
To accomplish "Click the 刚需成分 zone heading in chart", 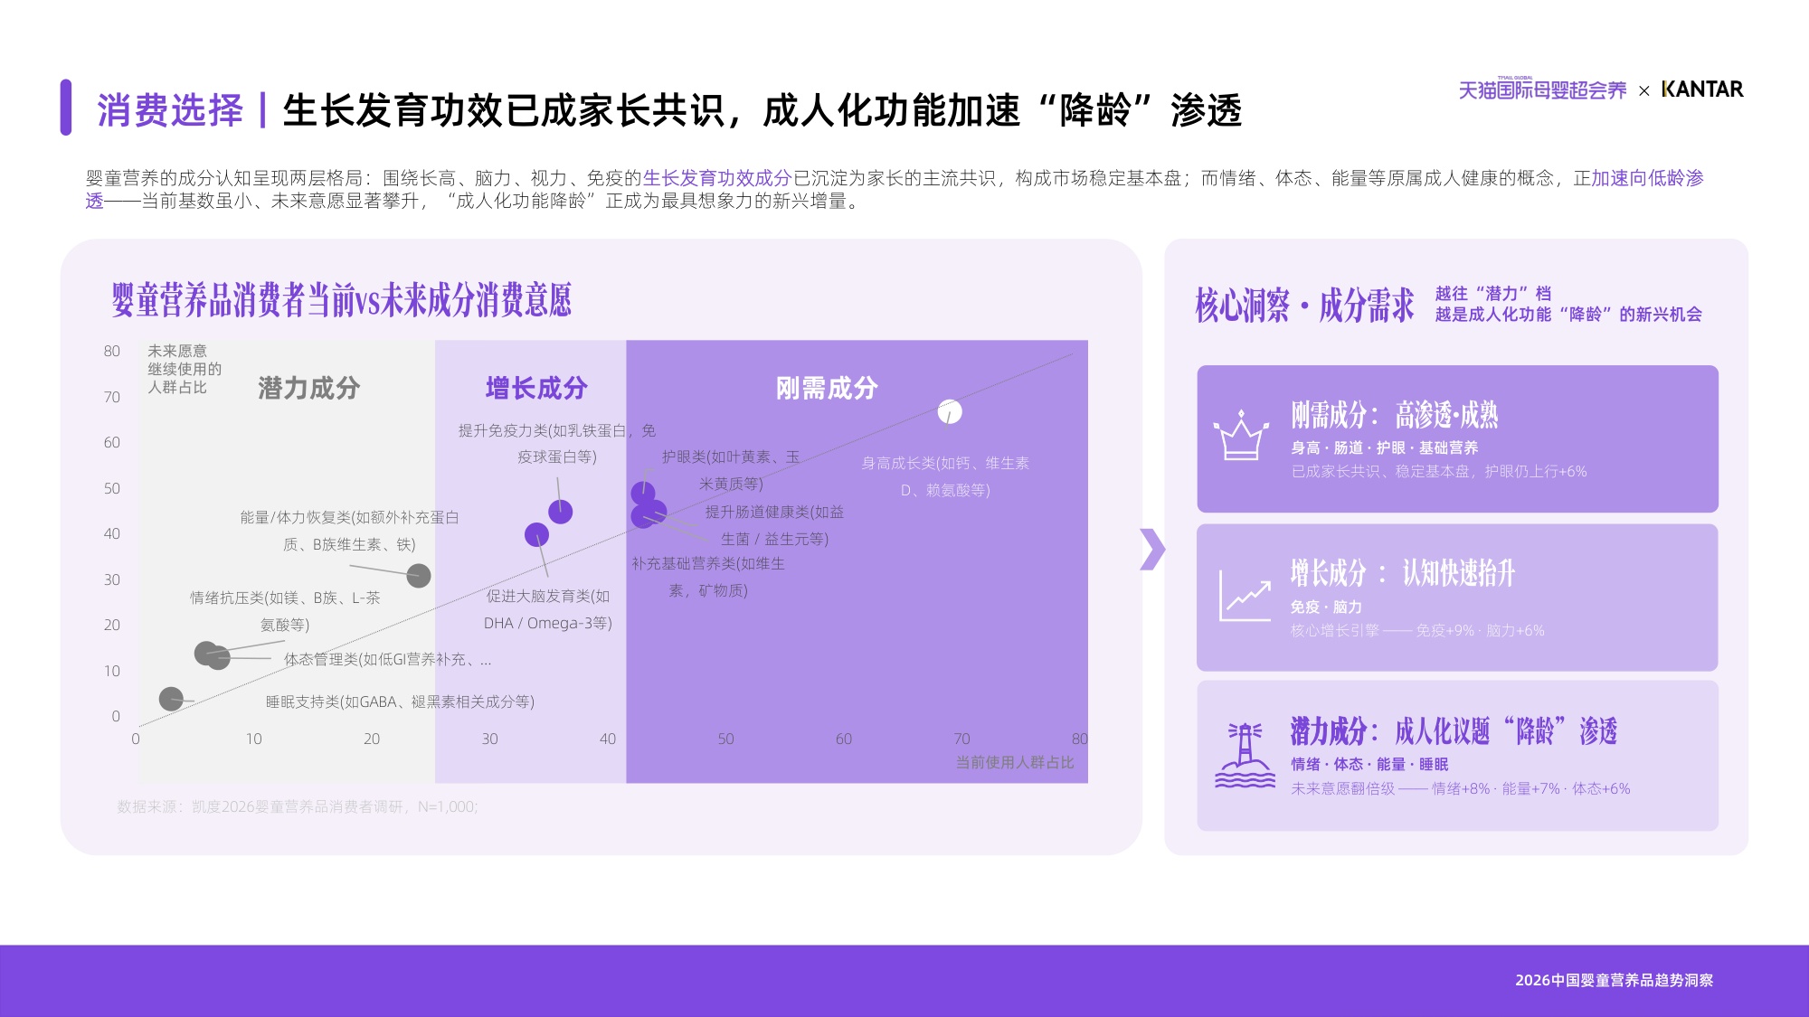I will 827,389.
